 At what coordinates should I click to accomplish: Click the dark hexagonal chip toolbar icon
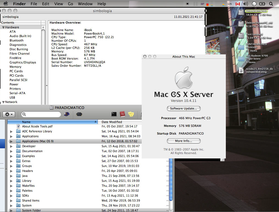pyautogui.click(x=79, y=114)
